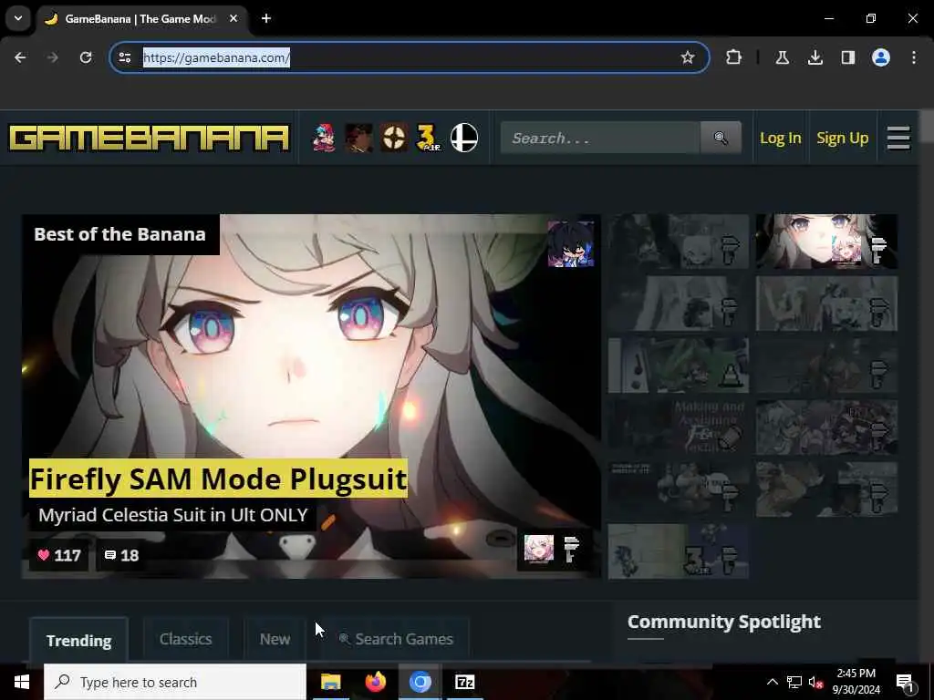Open the Friday Night Funkin game icon
Viewport: 934px width, 700px height.
pyautogui.click(x=324, y=139)
